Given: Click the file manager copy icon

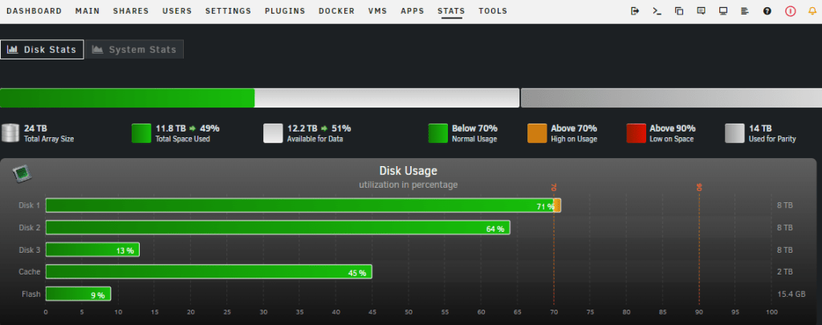Looking at the screenshot, I should [678, 11].
